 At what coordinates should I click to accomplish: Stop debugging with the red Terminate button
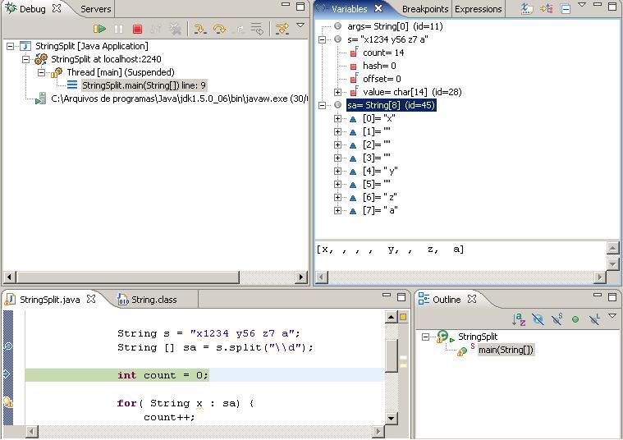pos(137,29)
